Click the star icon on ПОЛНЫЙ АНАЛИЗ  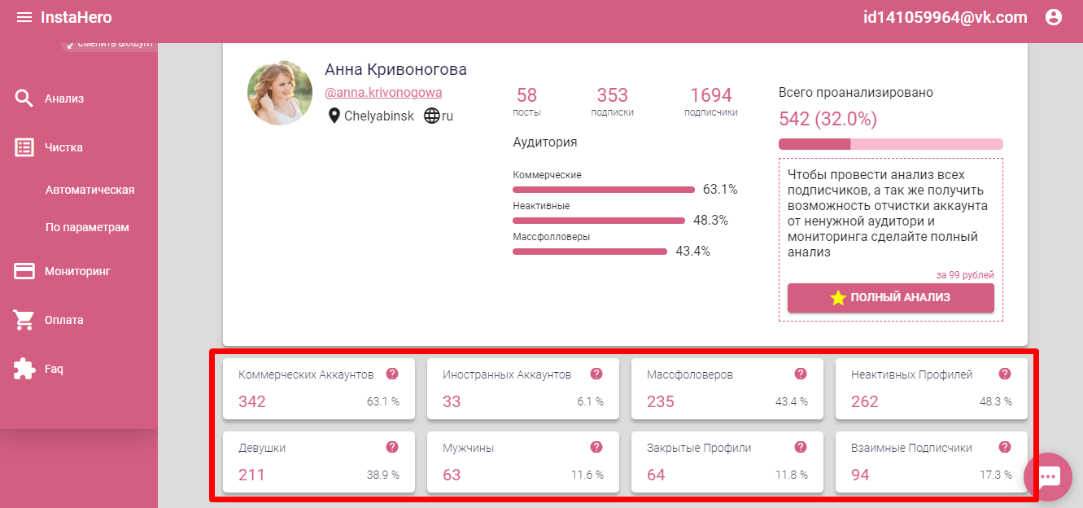click(x=838, y=298)
